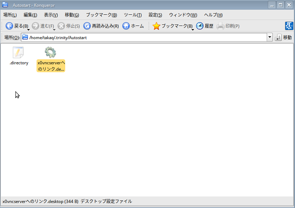295x208 pixels.
Task: Select the x0vncserver link gear icon
Action: (x=50, y=52)
